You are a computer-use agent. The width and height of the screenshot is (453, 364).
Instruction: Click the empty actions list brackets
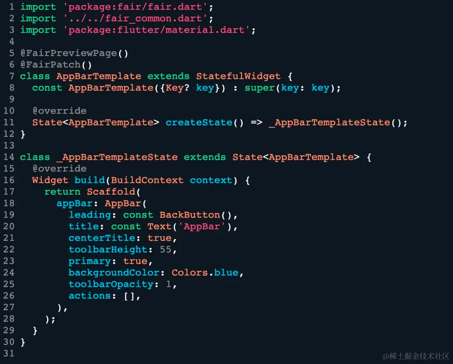tap(129, 296)
